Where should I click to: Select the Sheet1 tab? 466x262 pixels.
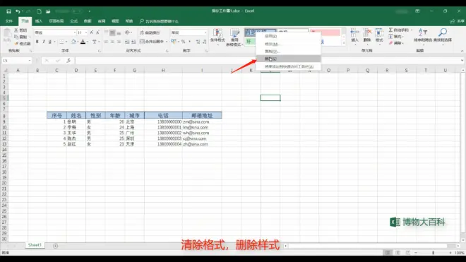point(35,245)
